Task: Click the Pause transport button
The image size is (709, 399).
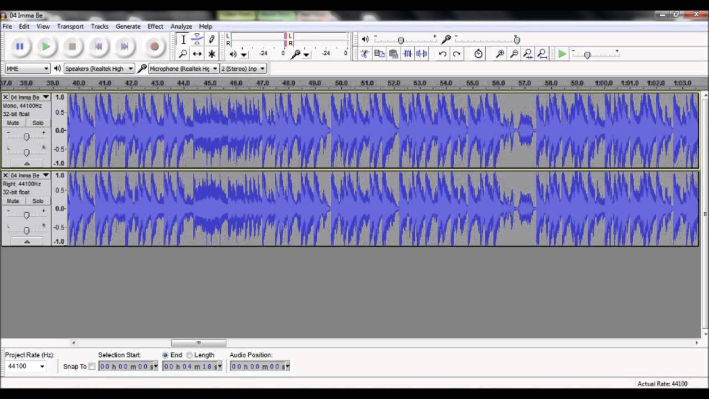Action: 19,47
